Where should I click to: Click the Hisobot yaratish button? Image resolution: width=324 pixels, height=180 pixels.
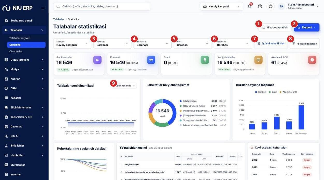[x=275, y=27]
